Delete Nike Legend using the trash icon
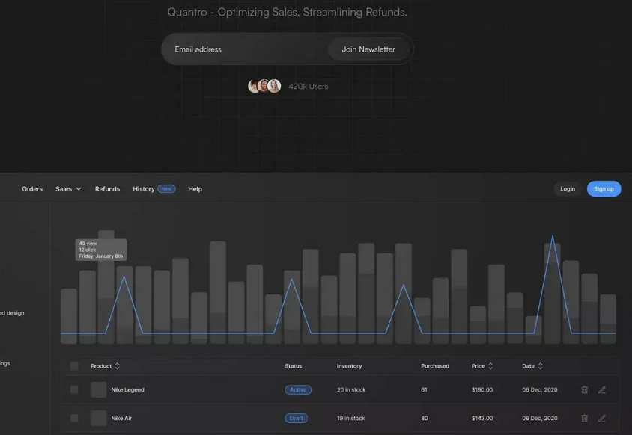Viewport: 632px width, 435px height. coord(583,389)
